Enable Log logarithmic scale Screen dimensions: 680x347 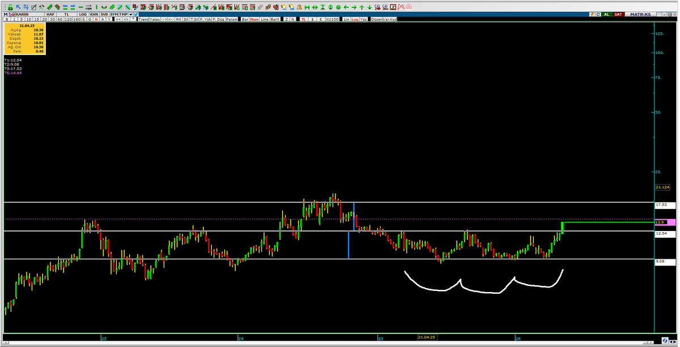[355, 19]
